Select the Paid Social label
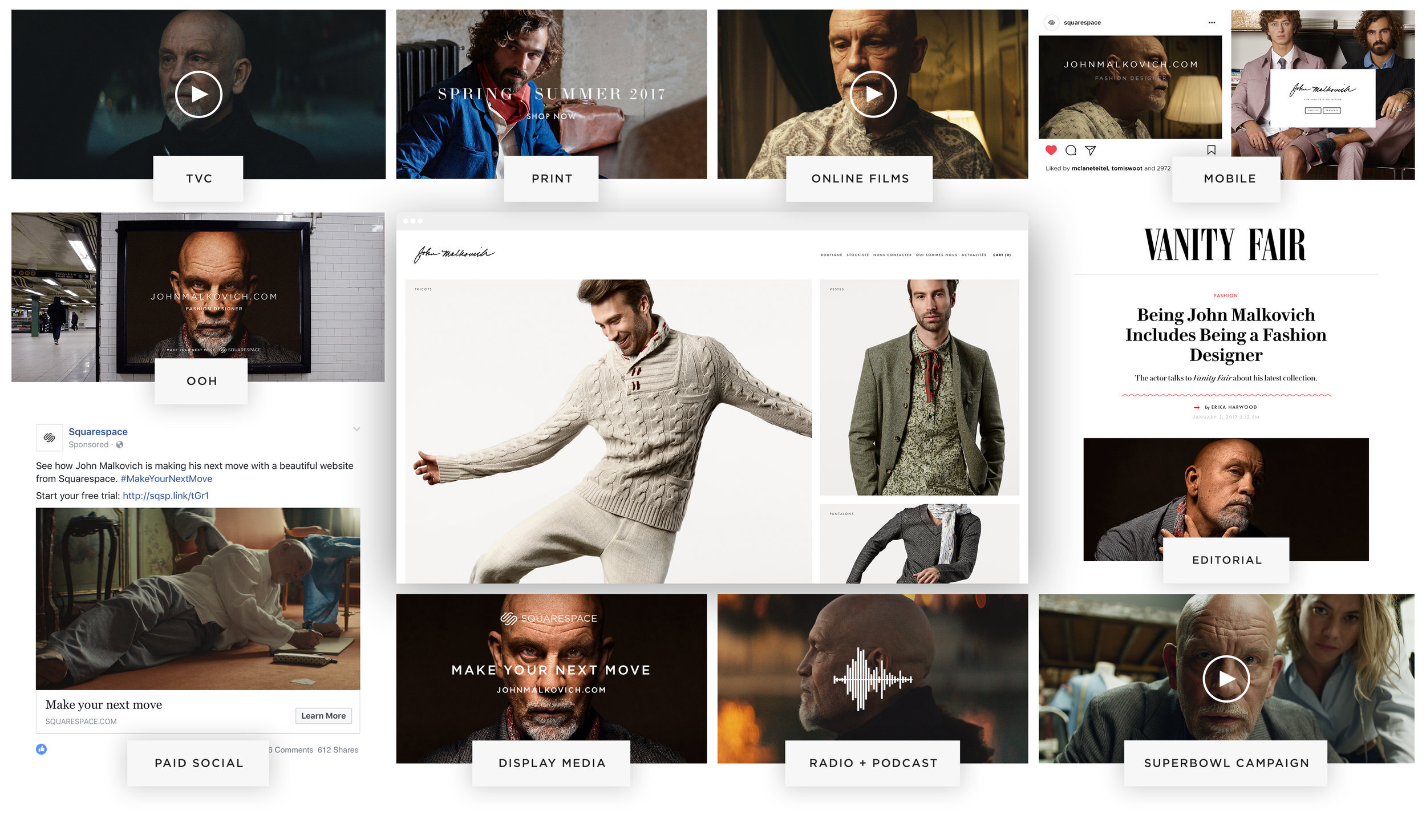1426x827 pixels. tap(198, 763)
